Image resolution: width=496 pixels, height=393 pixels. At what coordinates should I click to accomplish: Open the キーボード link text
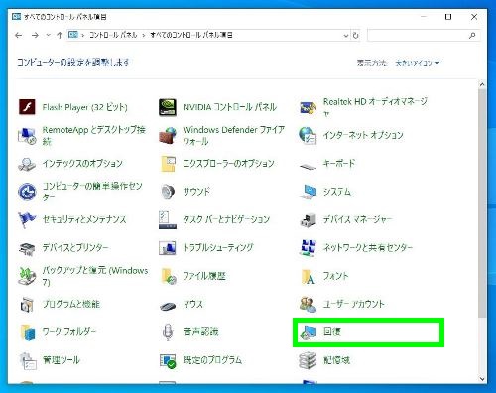339,164
